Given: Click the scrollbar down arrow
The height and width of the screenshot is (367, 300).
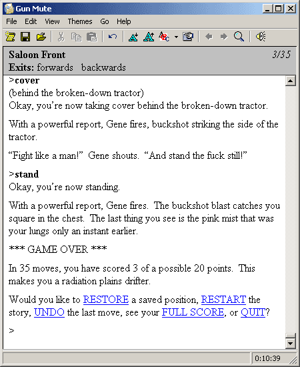Looking at the screenshot, I should point(291,344).
